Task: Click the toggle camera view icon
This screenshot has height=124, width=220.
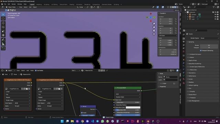Action: (154, 31)
